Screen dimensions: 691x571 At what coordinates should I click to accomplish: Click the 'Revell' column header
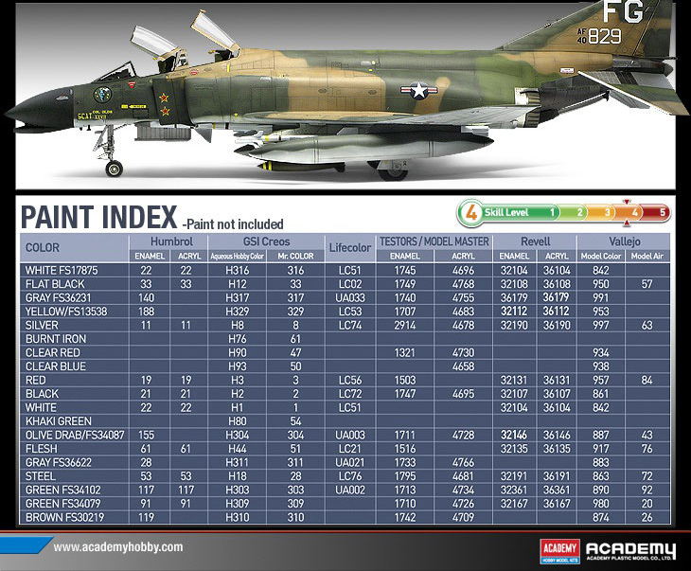click(536, 241)
